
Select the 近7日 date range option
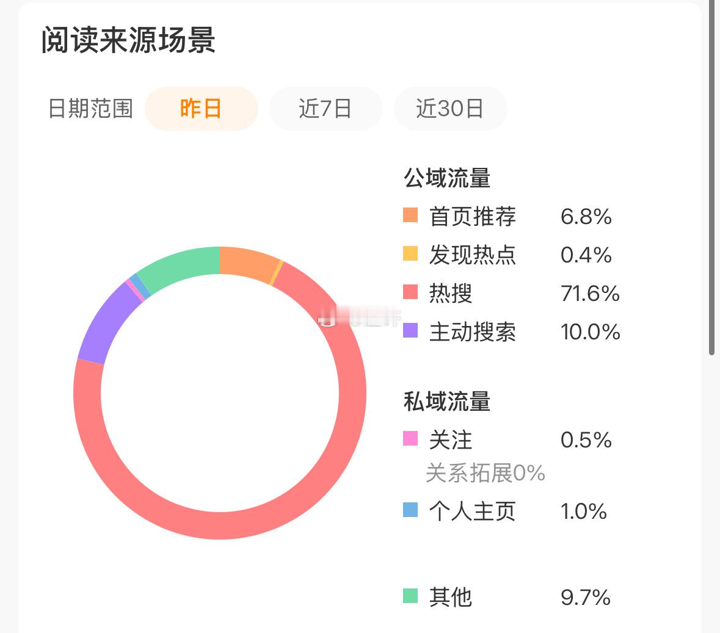point(325,108)
